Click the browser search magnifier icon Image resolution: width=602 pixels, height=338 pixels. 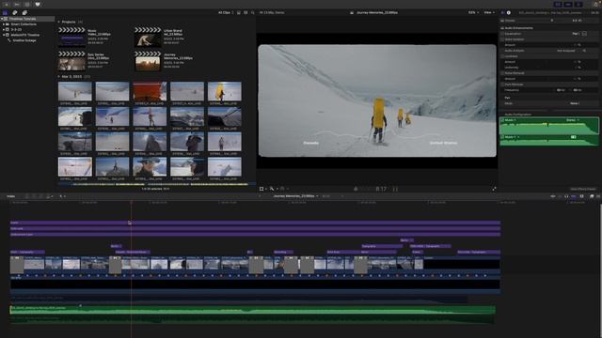[253, 12]
